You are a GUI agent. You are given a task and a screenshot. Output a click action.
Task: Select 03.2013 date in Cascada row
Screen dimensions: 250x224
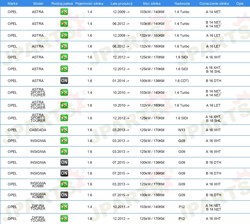(121, 130)
